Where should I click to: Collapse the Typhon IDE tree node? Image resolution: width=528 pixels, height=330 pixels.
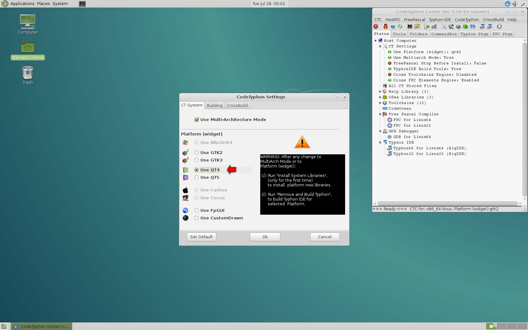click(x=380, y=142)
